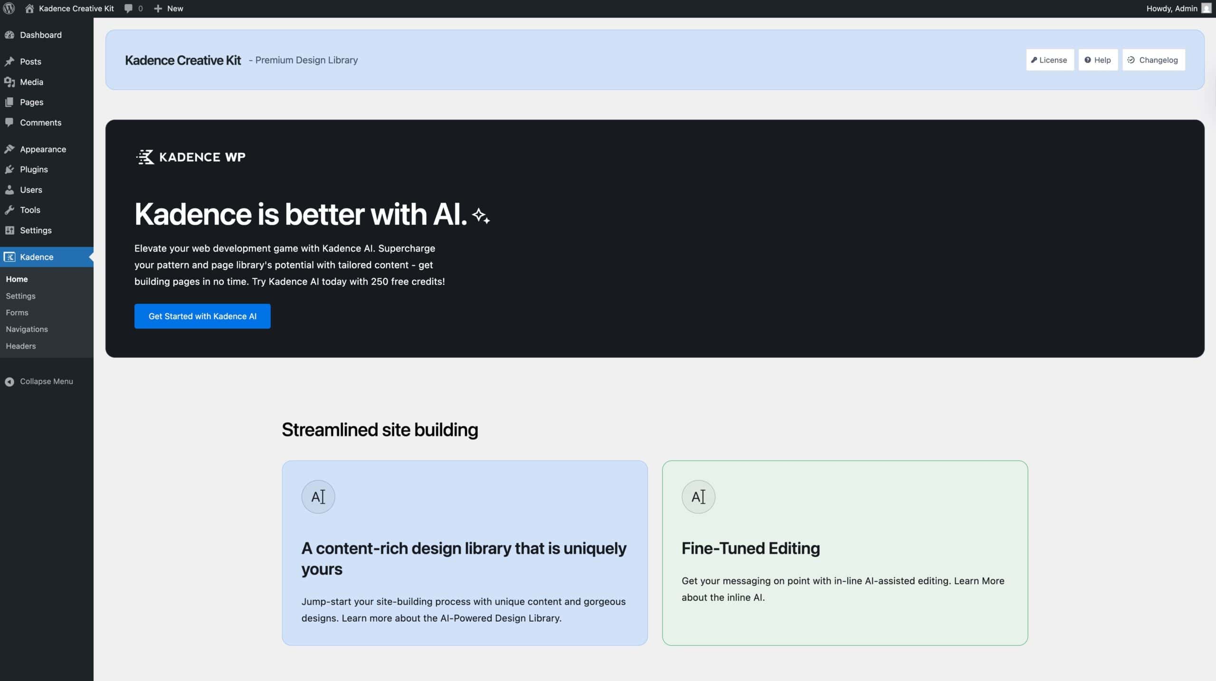Click the comments bubble icon in admin bar
This screenshot has width=1216, height=681.
(128, 9)
